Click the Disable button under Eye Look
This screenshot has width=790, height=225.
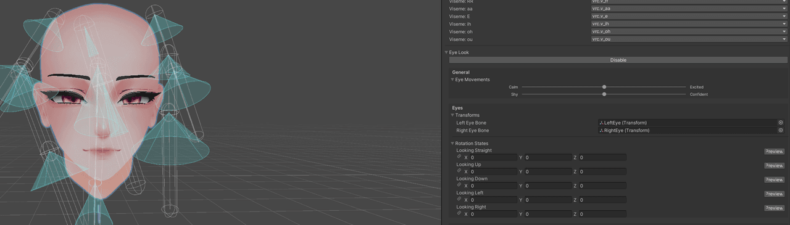[618, 60]
